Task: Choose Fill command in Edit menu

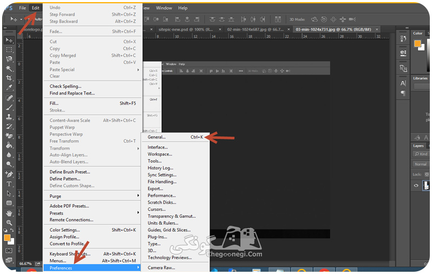Action: coord(93,103)
